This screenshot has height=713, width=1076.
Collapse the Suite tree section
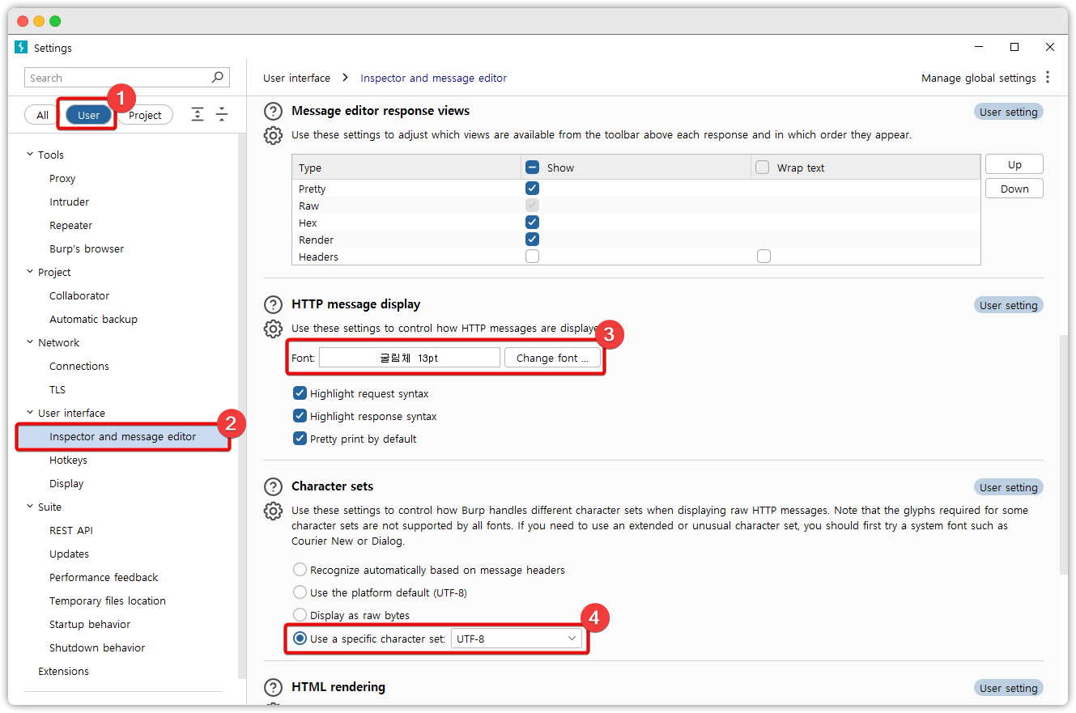[30, 507]
